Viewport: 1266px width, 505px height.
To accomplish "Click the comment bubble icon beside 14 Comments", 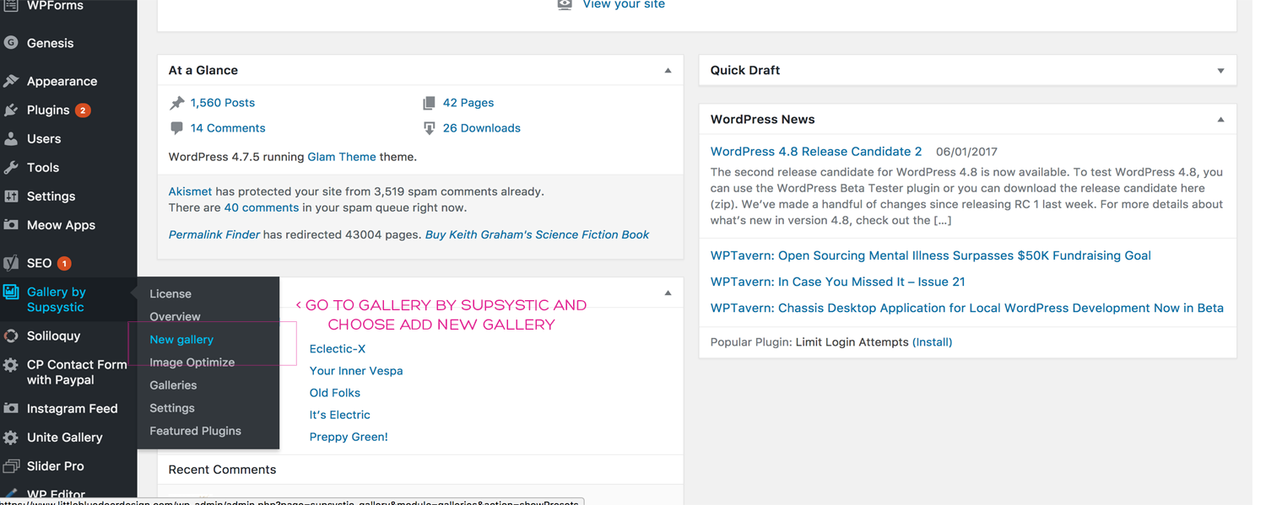I will (176, 128).
